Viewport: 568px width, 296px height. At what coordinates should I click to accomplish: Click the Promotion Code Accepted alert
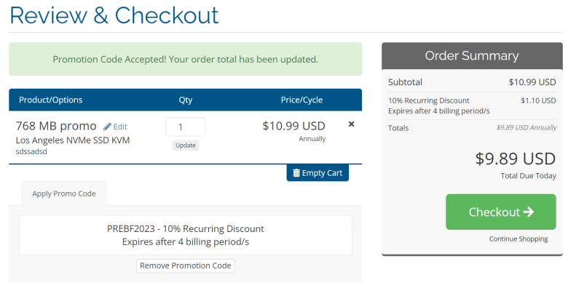[x=186, y=59]
